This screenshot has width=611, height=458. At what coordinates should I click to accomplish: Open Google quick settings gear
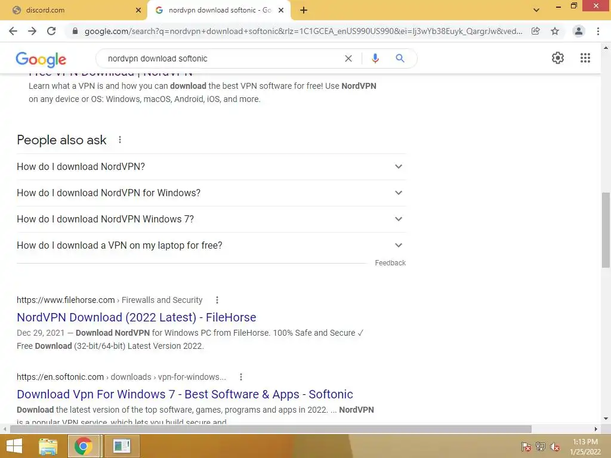558,58
